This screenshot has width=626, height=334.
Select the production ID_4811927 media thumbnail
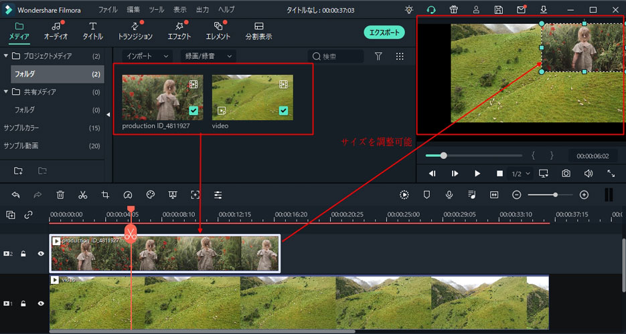[x=163, y=97]
